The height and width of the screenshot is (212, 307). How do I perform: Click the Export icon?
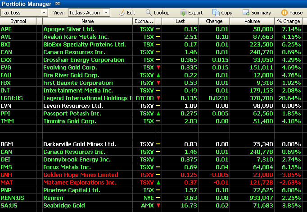(x=183, y=13)
